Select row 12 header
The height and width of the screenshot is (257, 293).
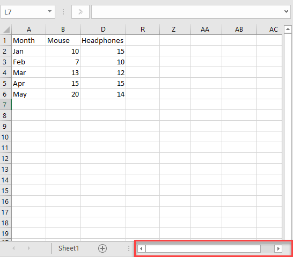(x=5, y=158)
